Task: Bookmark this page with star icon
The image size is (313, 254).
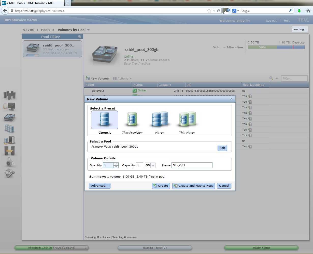Action: pyautogui.click(x=209, y=11)
